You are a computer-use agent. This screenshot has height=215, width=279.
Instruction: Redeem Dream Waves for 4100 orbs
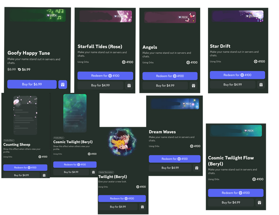click(175, 159)
